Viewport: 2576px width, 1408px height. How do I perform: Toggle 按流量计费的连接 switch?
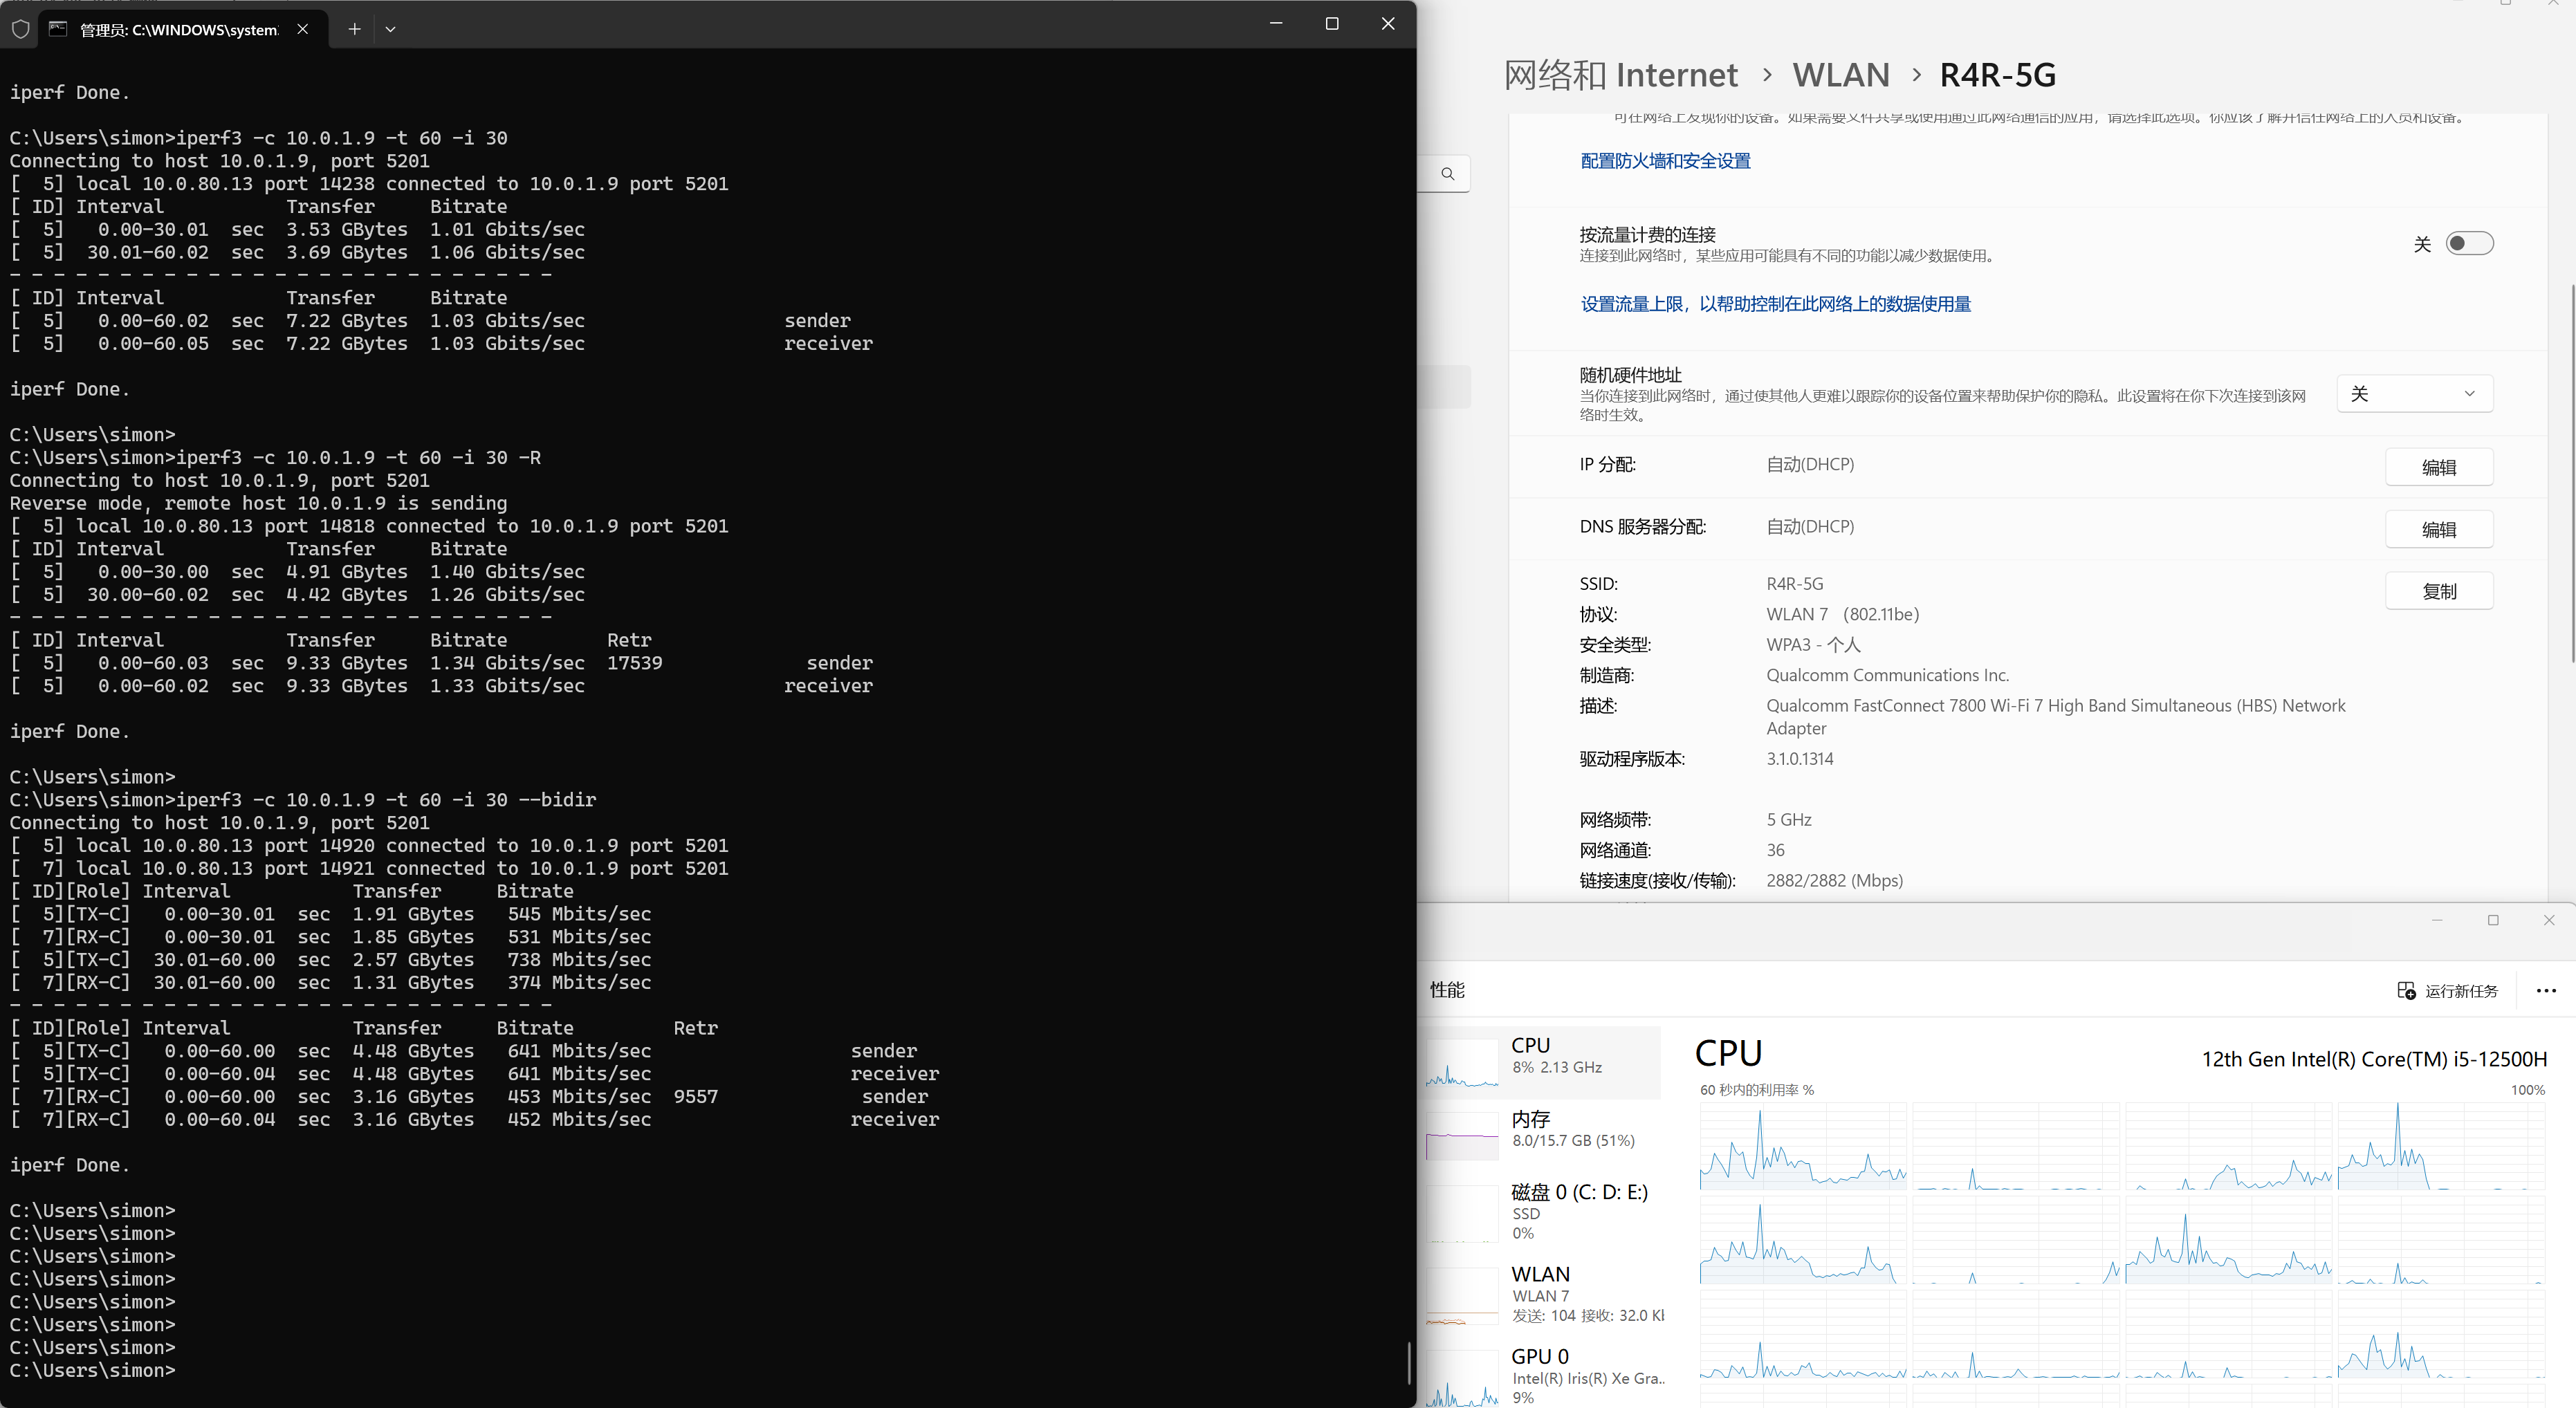(2469, 243)
